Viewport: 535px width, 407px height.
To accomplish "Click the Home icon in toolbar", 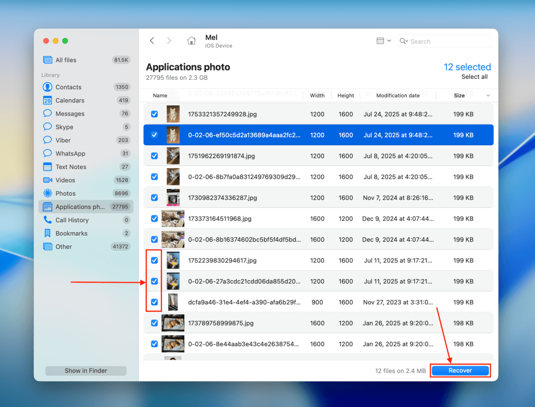I will coord(191,41).
